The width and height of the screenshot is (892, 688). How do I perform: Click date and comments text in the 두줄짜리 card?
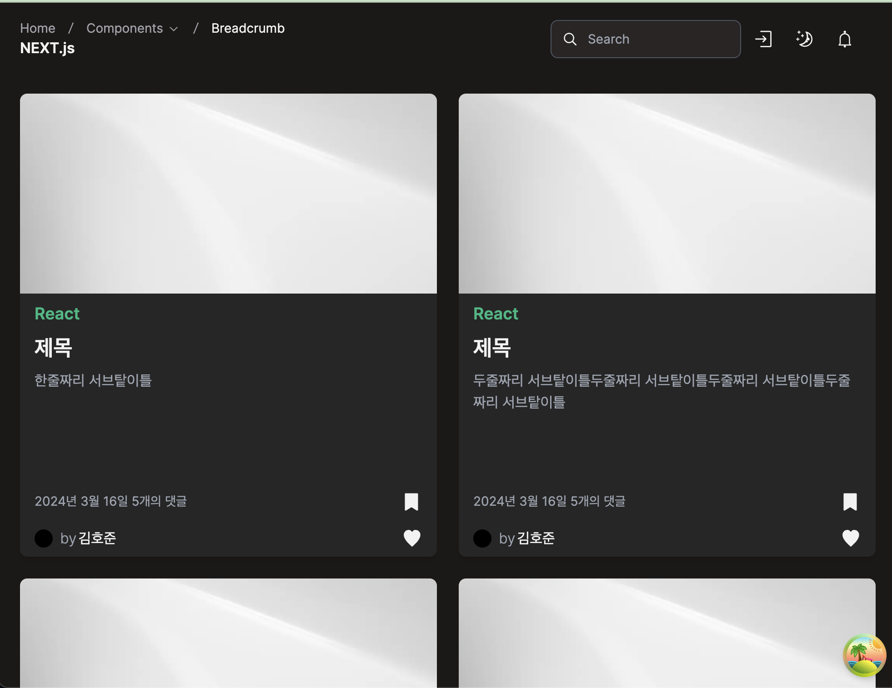(550, 501)
